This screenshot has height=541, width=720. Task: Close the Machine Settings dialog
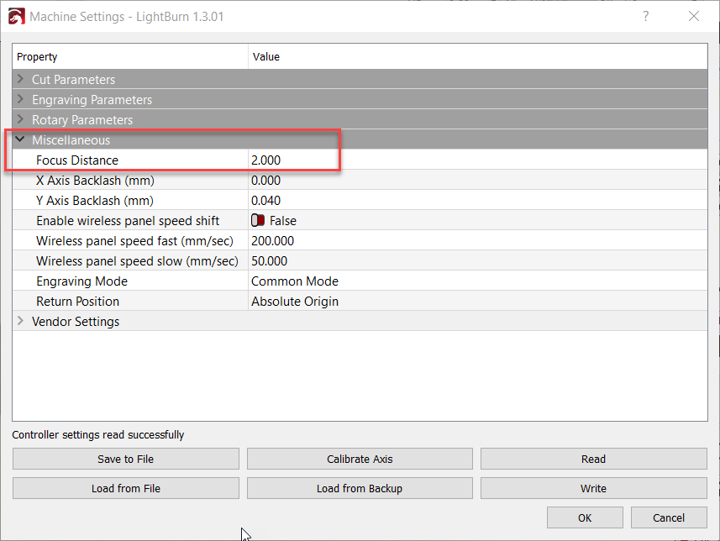(694, 17)
